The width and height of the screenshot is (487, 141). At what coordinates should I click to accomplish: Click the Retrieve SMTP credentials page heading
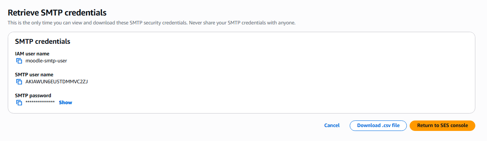click(x=57, y=13)
